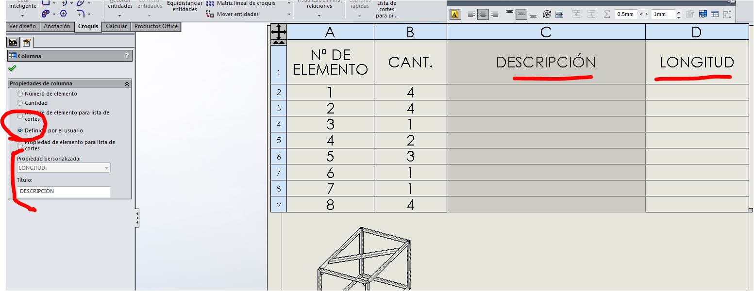The image size is (754, 291).
Task: Select the rectangle sketch tool
Action: point(45,3)
